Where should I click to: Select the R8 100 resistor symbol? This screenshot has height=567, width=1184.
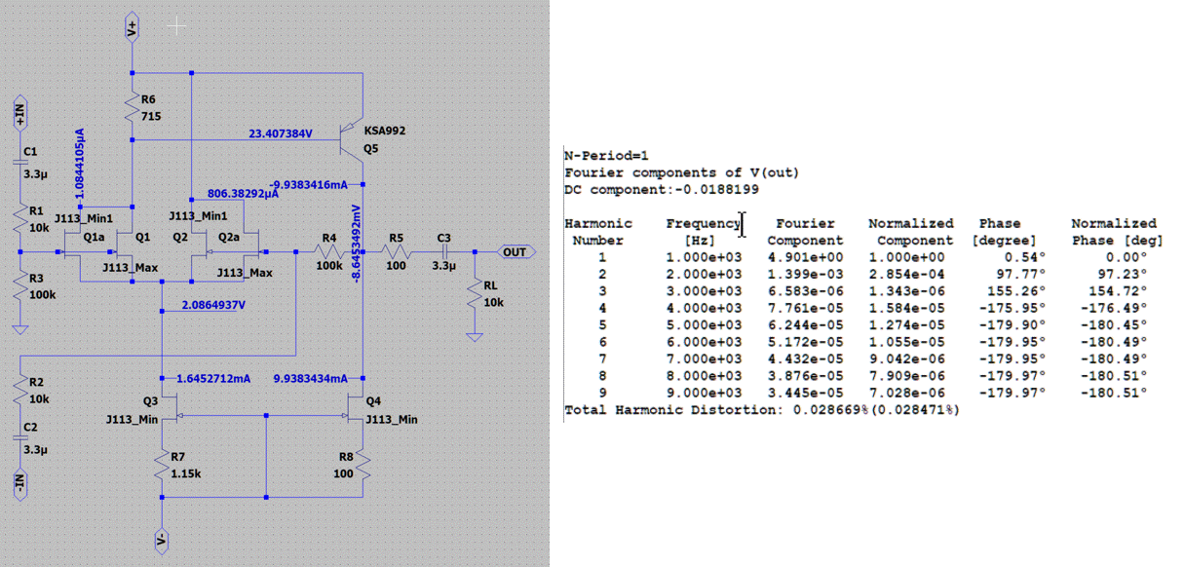(x=363, y=466)
